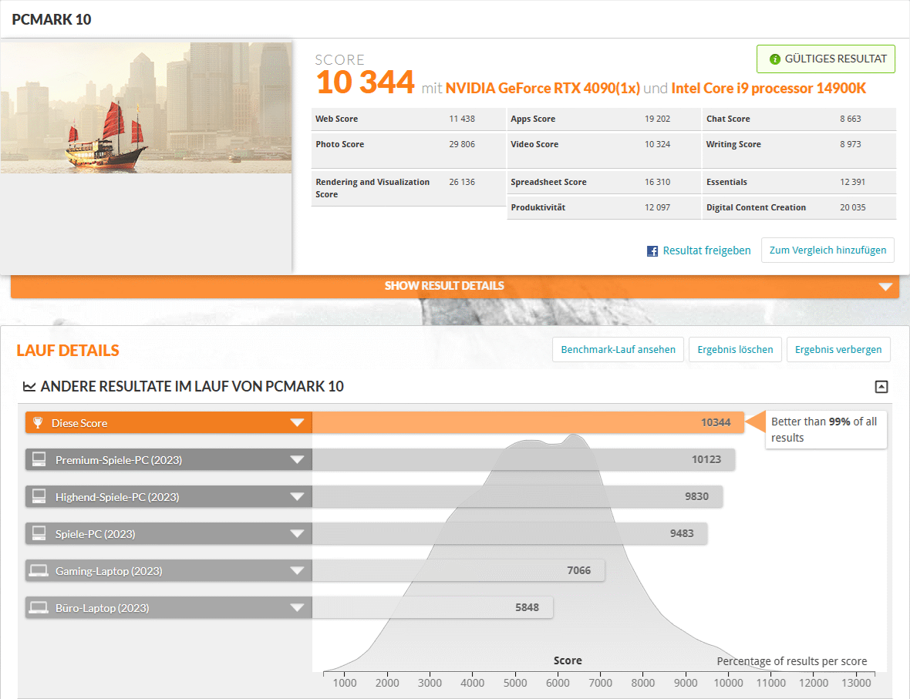Click the desktop icon for Premium-Spiele-PC (2023)
The image size is (910, 699).
[x=39, y=460]
